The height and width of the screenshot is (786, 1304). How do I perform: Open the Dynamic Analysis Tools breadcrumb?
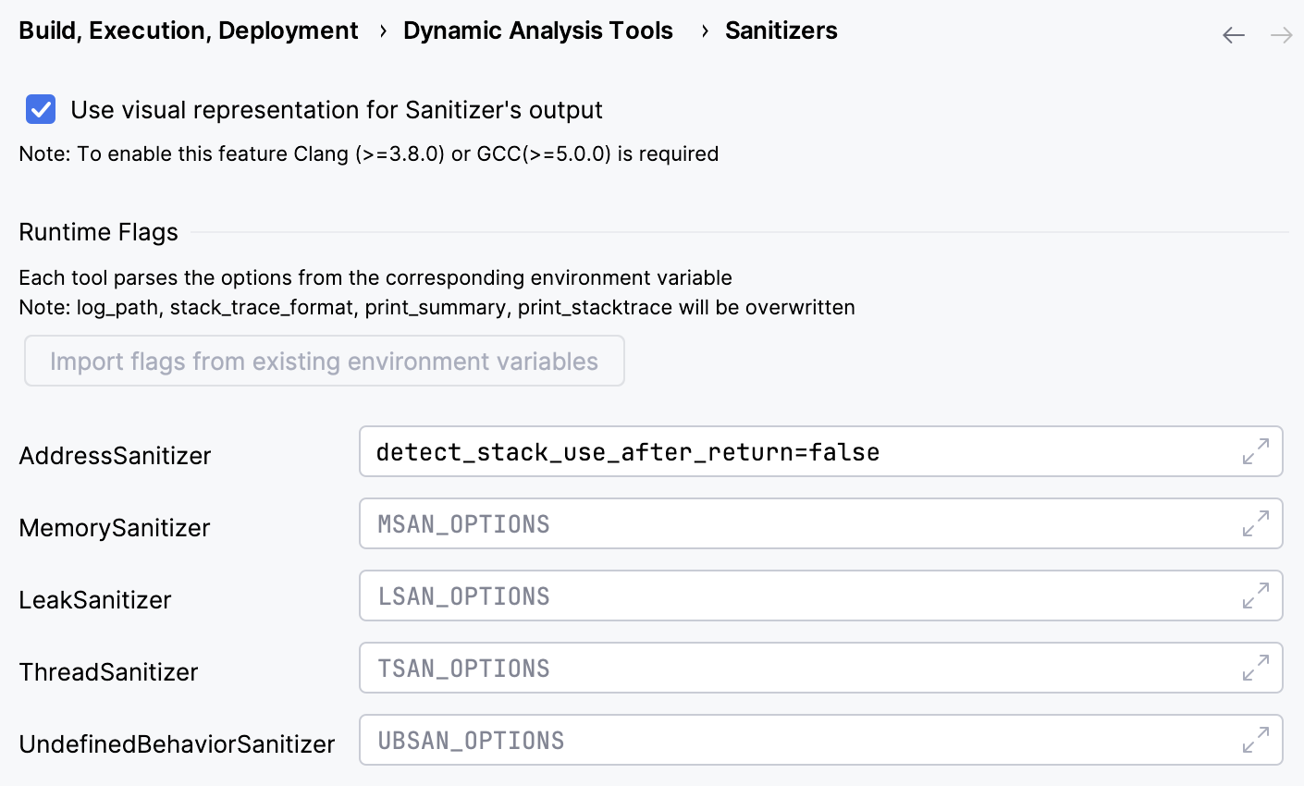(537, 31)
